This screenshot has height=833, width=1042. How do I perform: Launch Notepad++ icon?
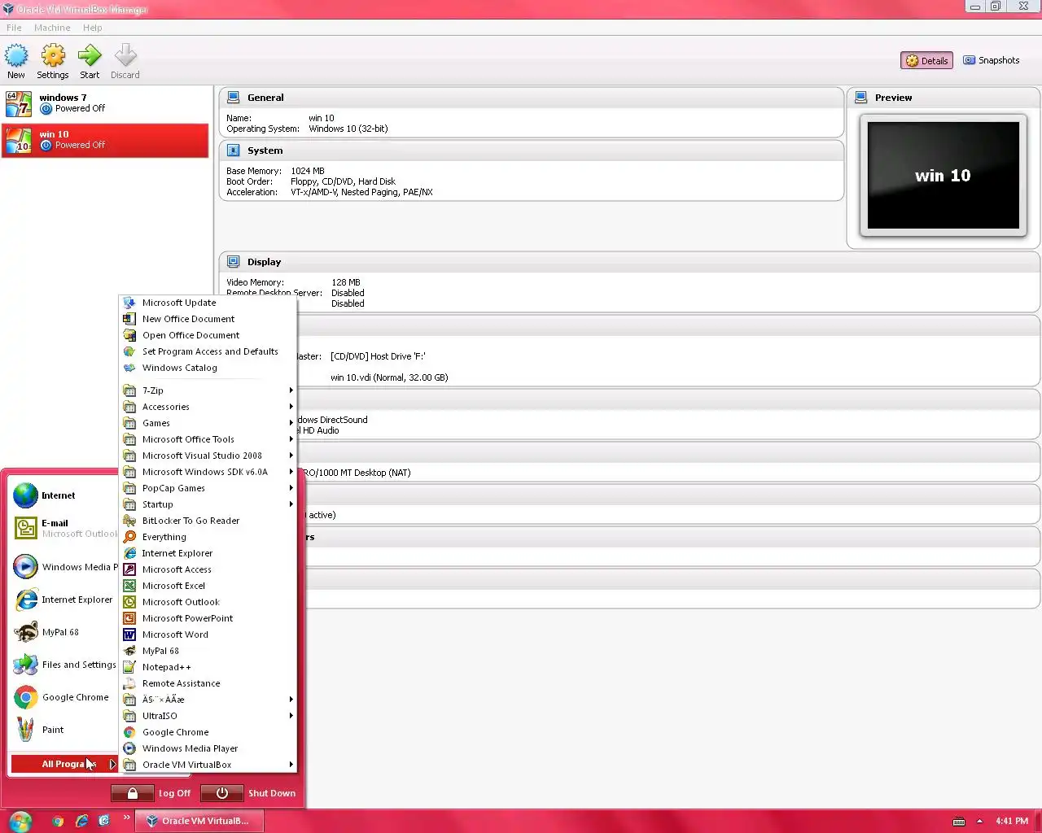coord(129,667)
